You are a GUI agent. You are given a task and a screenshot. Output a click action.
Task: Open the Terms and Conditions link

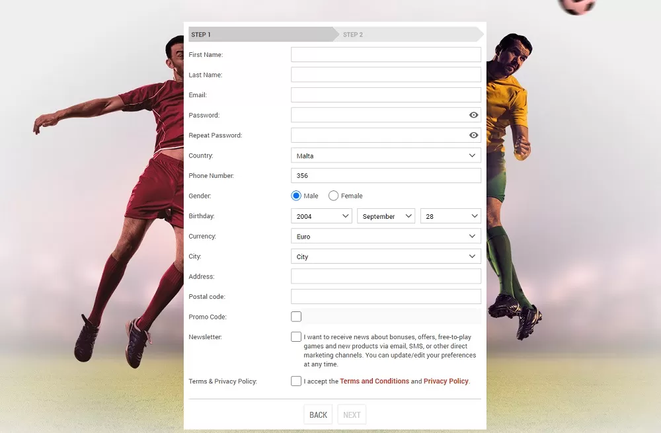click(374, 381)
